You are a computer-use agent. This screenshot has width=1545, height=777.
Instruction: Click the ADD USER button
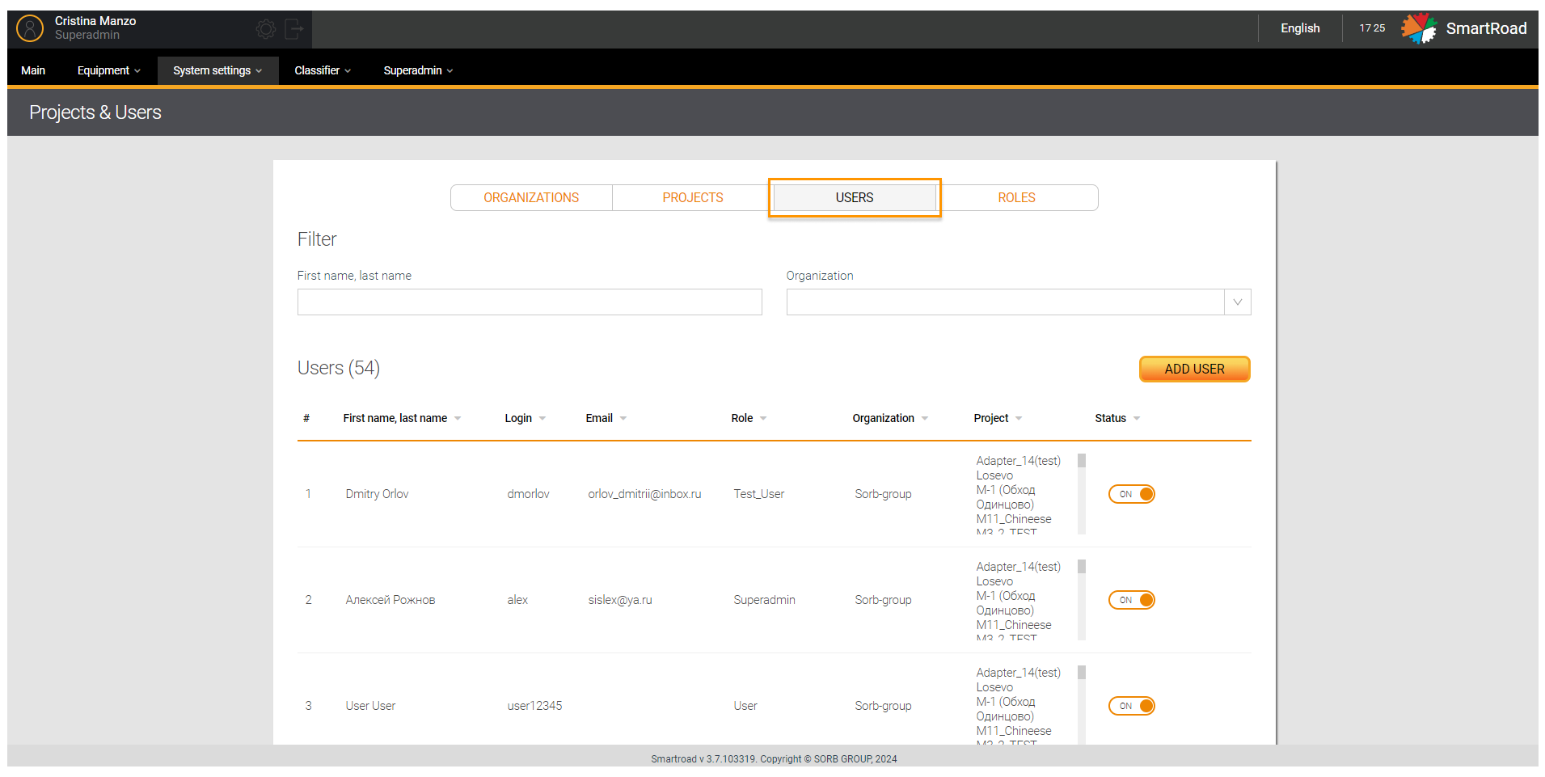click(1194, 369)
